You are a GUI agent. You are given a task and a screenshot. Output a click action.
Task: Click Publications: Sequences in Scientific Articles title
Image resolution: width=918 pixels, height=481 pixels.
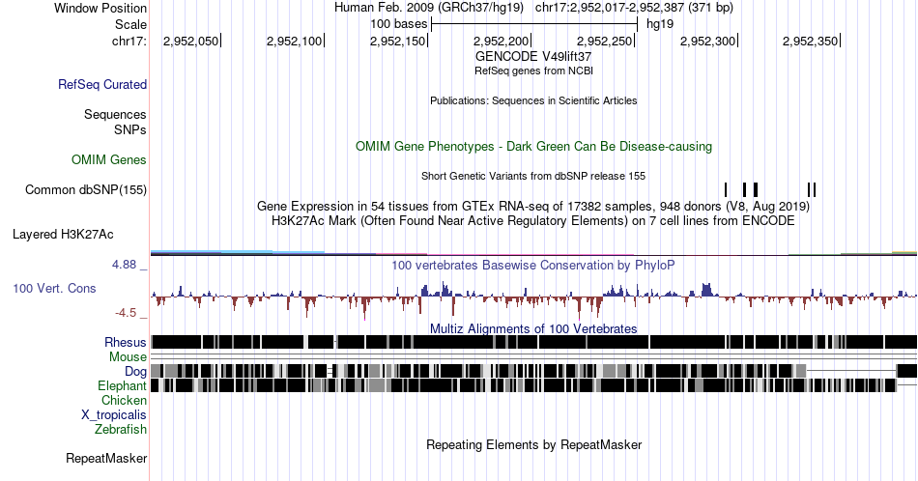pyautogui.click(x=533, y=100)
